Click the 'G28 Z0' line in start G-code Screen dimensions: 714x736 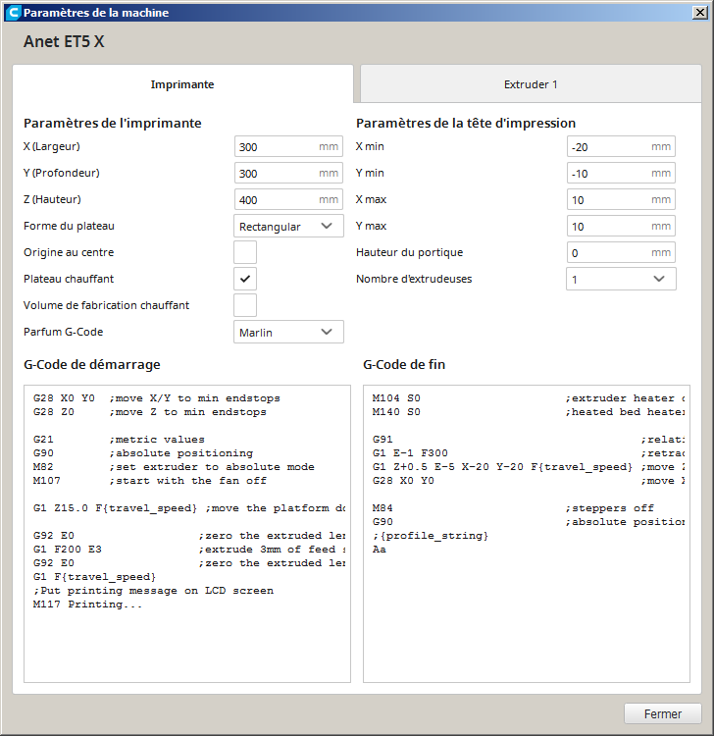(149, 412)
